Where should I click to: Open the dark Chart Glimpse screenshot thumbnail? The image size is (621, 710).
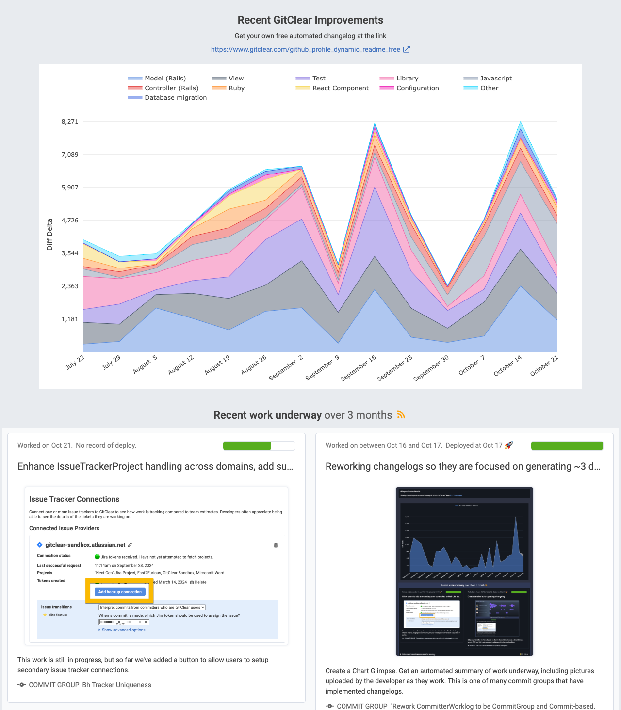click(x=464, y=571)
